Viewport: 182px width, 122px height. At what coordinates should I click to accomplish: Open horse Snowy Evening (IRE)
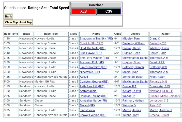tap(93, 115)
